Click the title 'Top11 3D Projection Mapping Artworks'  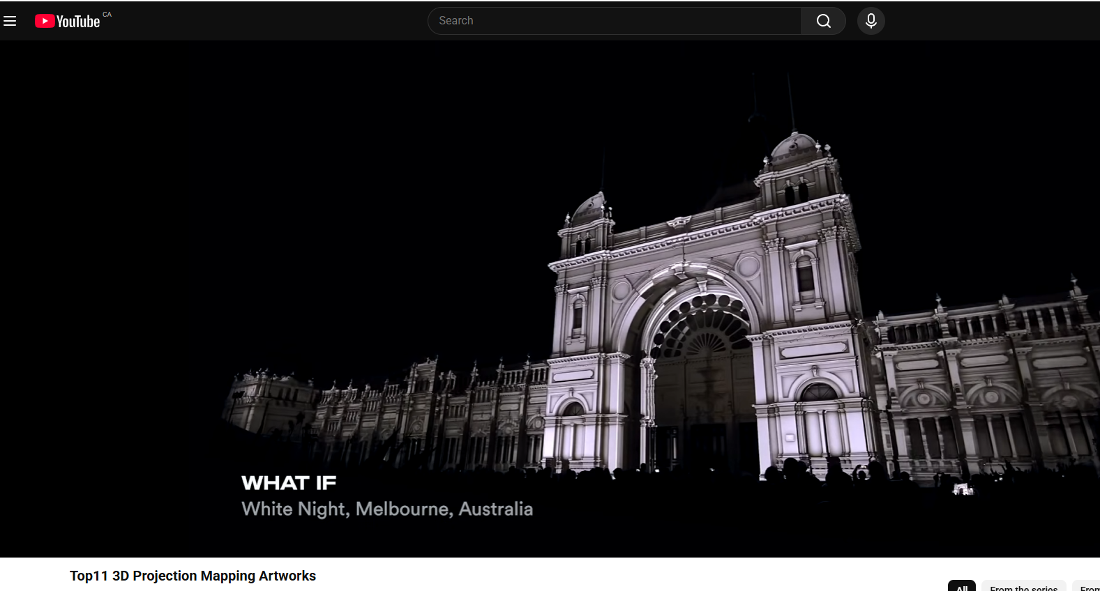pos(193,576)
